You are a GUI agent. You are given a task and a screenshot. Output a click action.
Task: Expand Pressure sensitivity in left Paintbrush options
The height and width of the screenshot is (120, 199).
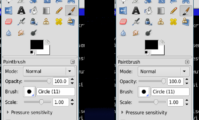click(31, 112)
